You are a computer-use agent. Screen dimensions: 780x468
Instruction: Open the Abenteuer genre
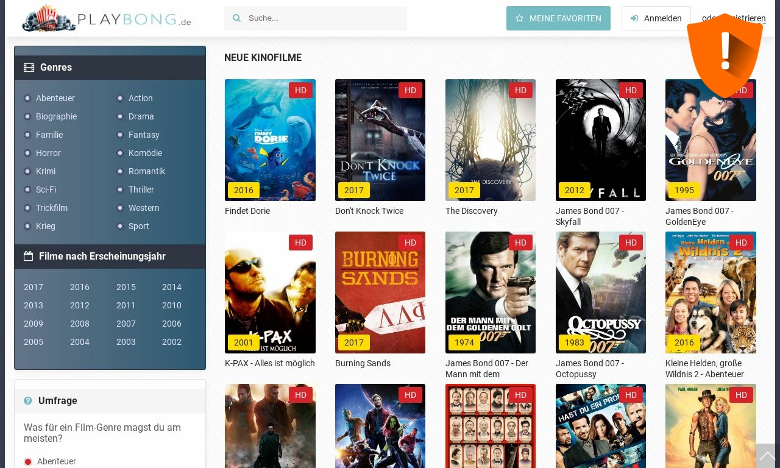(55, 98)
